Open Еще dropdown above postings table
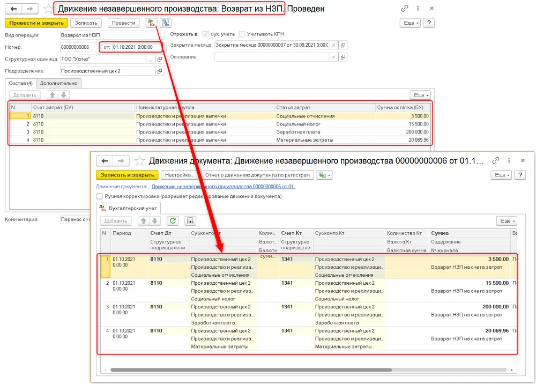Image resolution: width=536 pixels, height=384 pixels. point(507,221)
